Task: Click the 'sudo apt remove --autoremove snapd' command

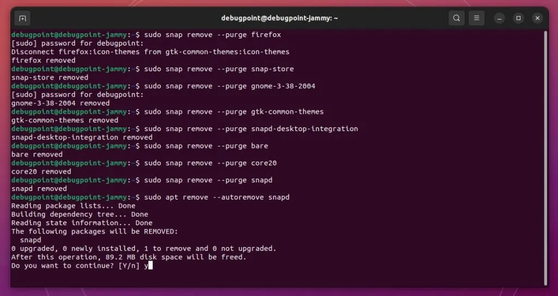Action: coord(217,197)
